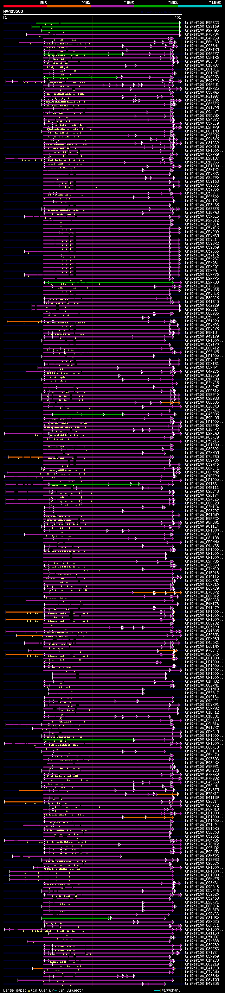Select hit label UniRef100_Q6SSE6

[202, 104]
